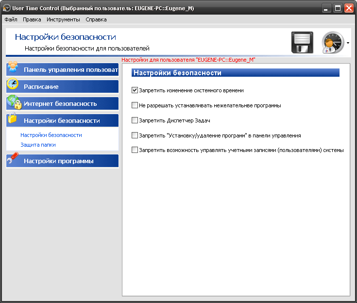Open the Защита папки link

(x=38, y=145)
